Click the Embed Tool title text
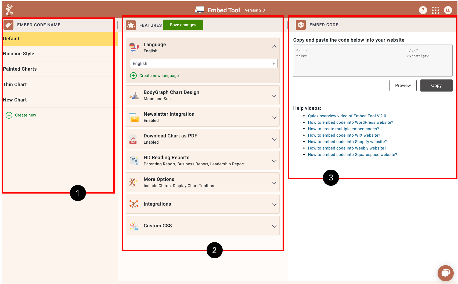458x284 pixels. (223, 10)
